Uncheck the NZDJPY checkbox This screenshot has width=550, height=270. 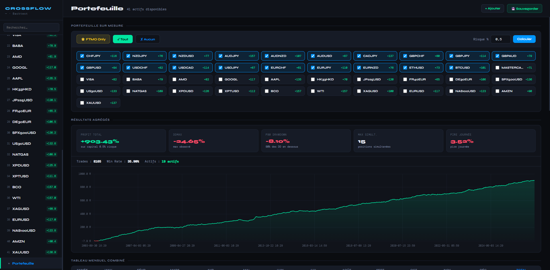128,56
